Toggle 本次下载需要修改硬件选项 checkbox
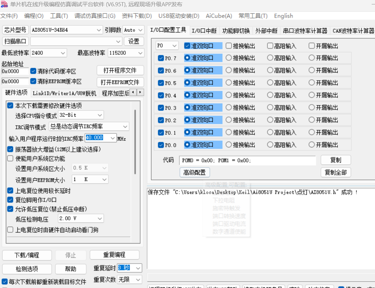Image resolution: width=375 pixels, height=288 pixels. [x=10, y=106]
